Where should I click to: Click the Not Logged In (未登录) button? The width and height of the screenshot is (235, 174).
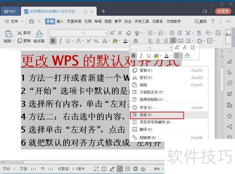click(x=223, y=11)
